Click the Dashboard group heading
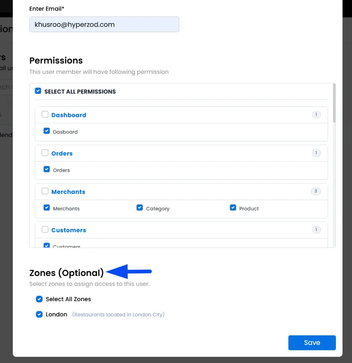This screenshot has width=352, height=363. (69, 115)
